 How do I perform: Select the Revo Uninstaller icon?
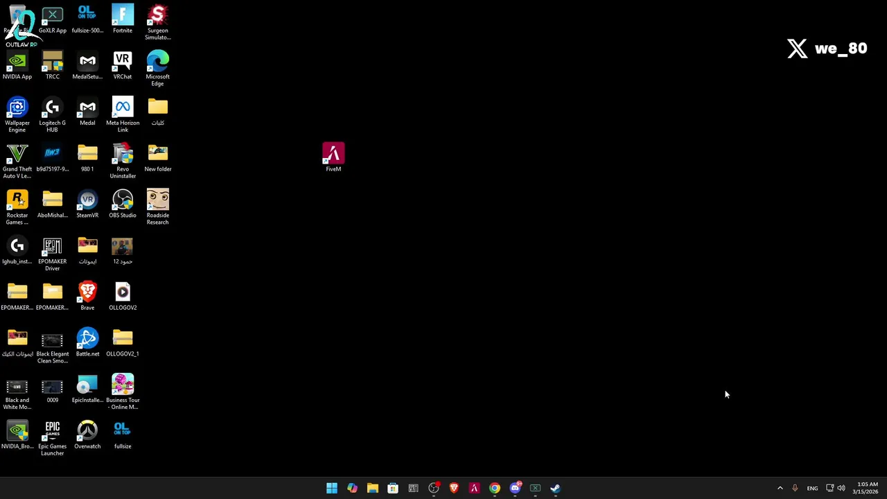123,161
